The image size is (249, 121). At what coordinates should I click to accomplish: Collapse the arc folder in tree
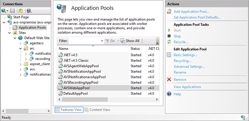[x=21, y=48]
